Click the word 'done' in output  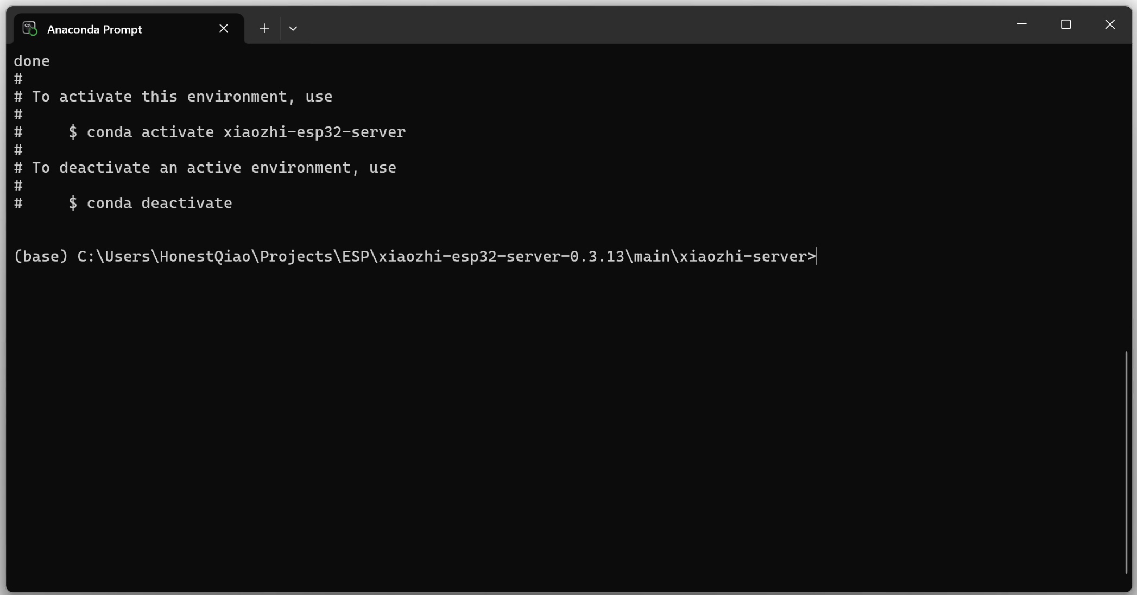click(x=32, y=61)
